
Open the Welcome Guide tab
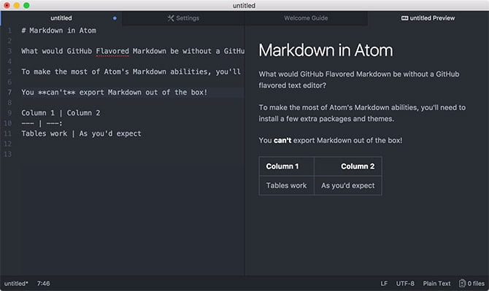306,18
